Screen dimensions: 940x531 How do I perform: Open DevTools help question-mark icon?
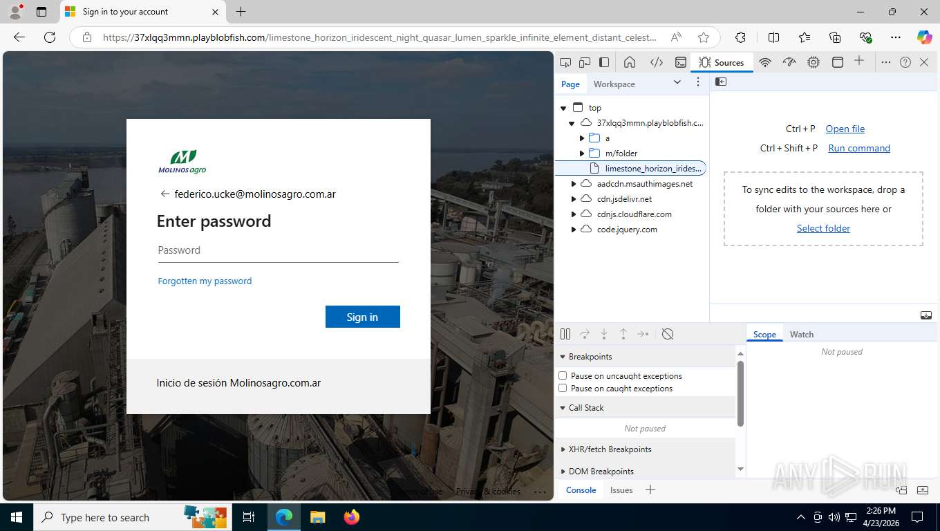[x=905, y=62]
